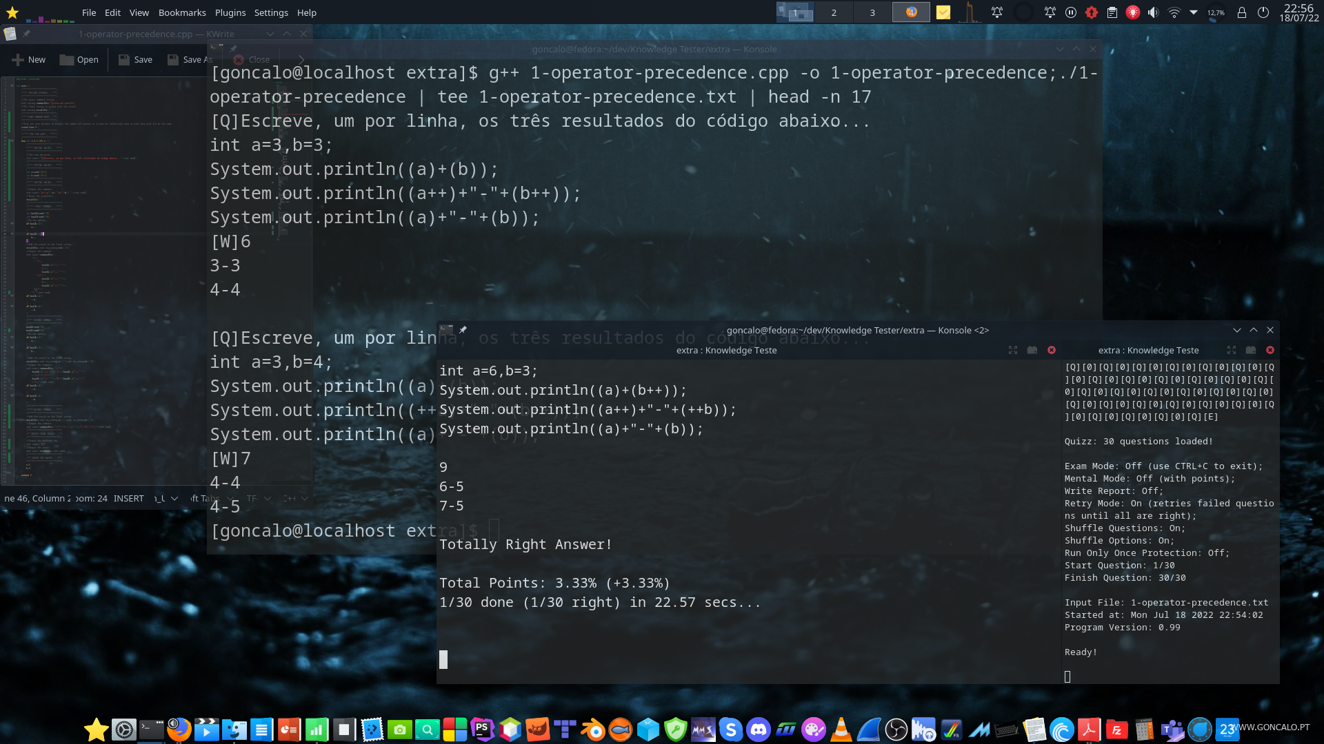Click the left Konsole <2> terminal cursor
Screen dimensions: 1324x744
coord(443,659)
